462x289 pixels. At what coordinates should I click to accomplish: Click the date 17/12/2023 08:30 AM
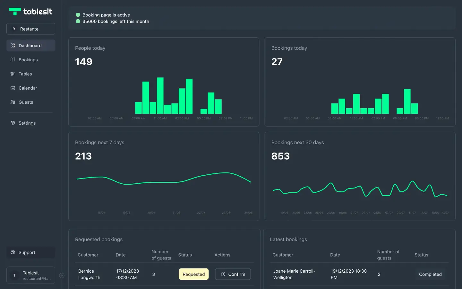pos(128,274)
